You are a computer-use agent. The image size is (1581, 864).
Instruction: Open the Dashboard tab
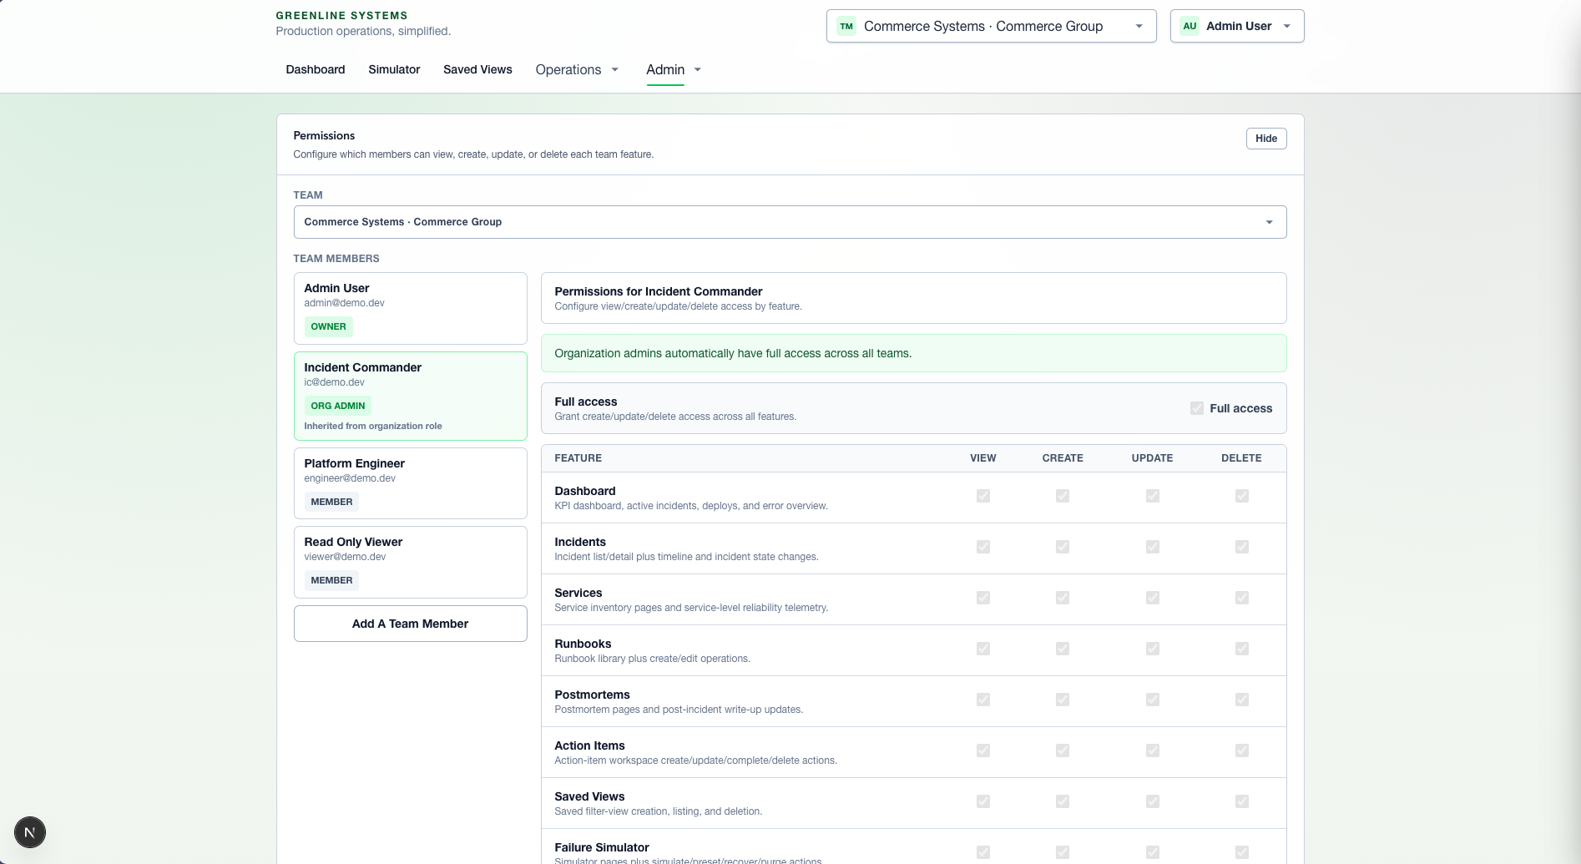316,70
